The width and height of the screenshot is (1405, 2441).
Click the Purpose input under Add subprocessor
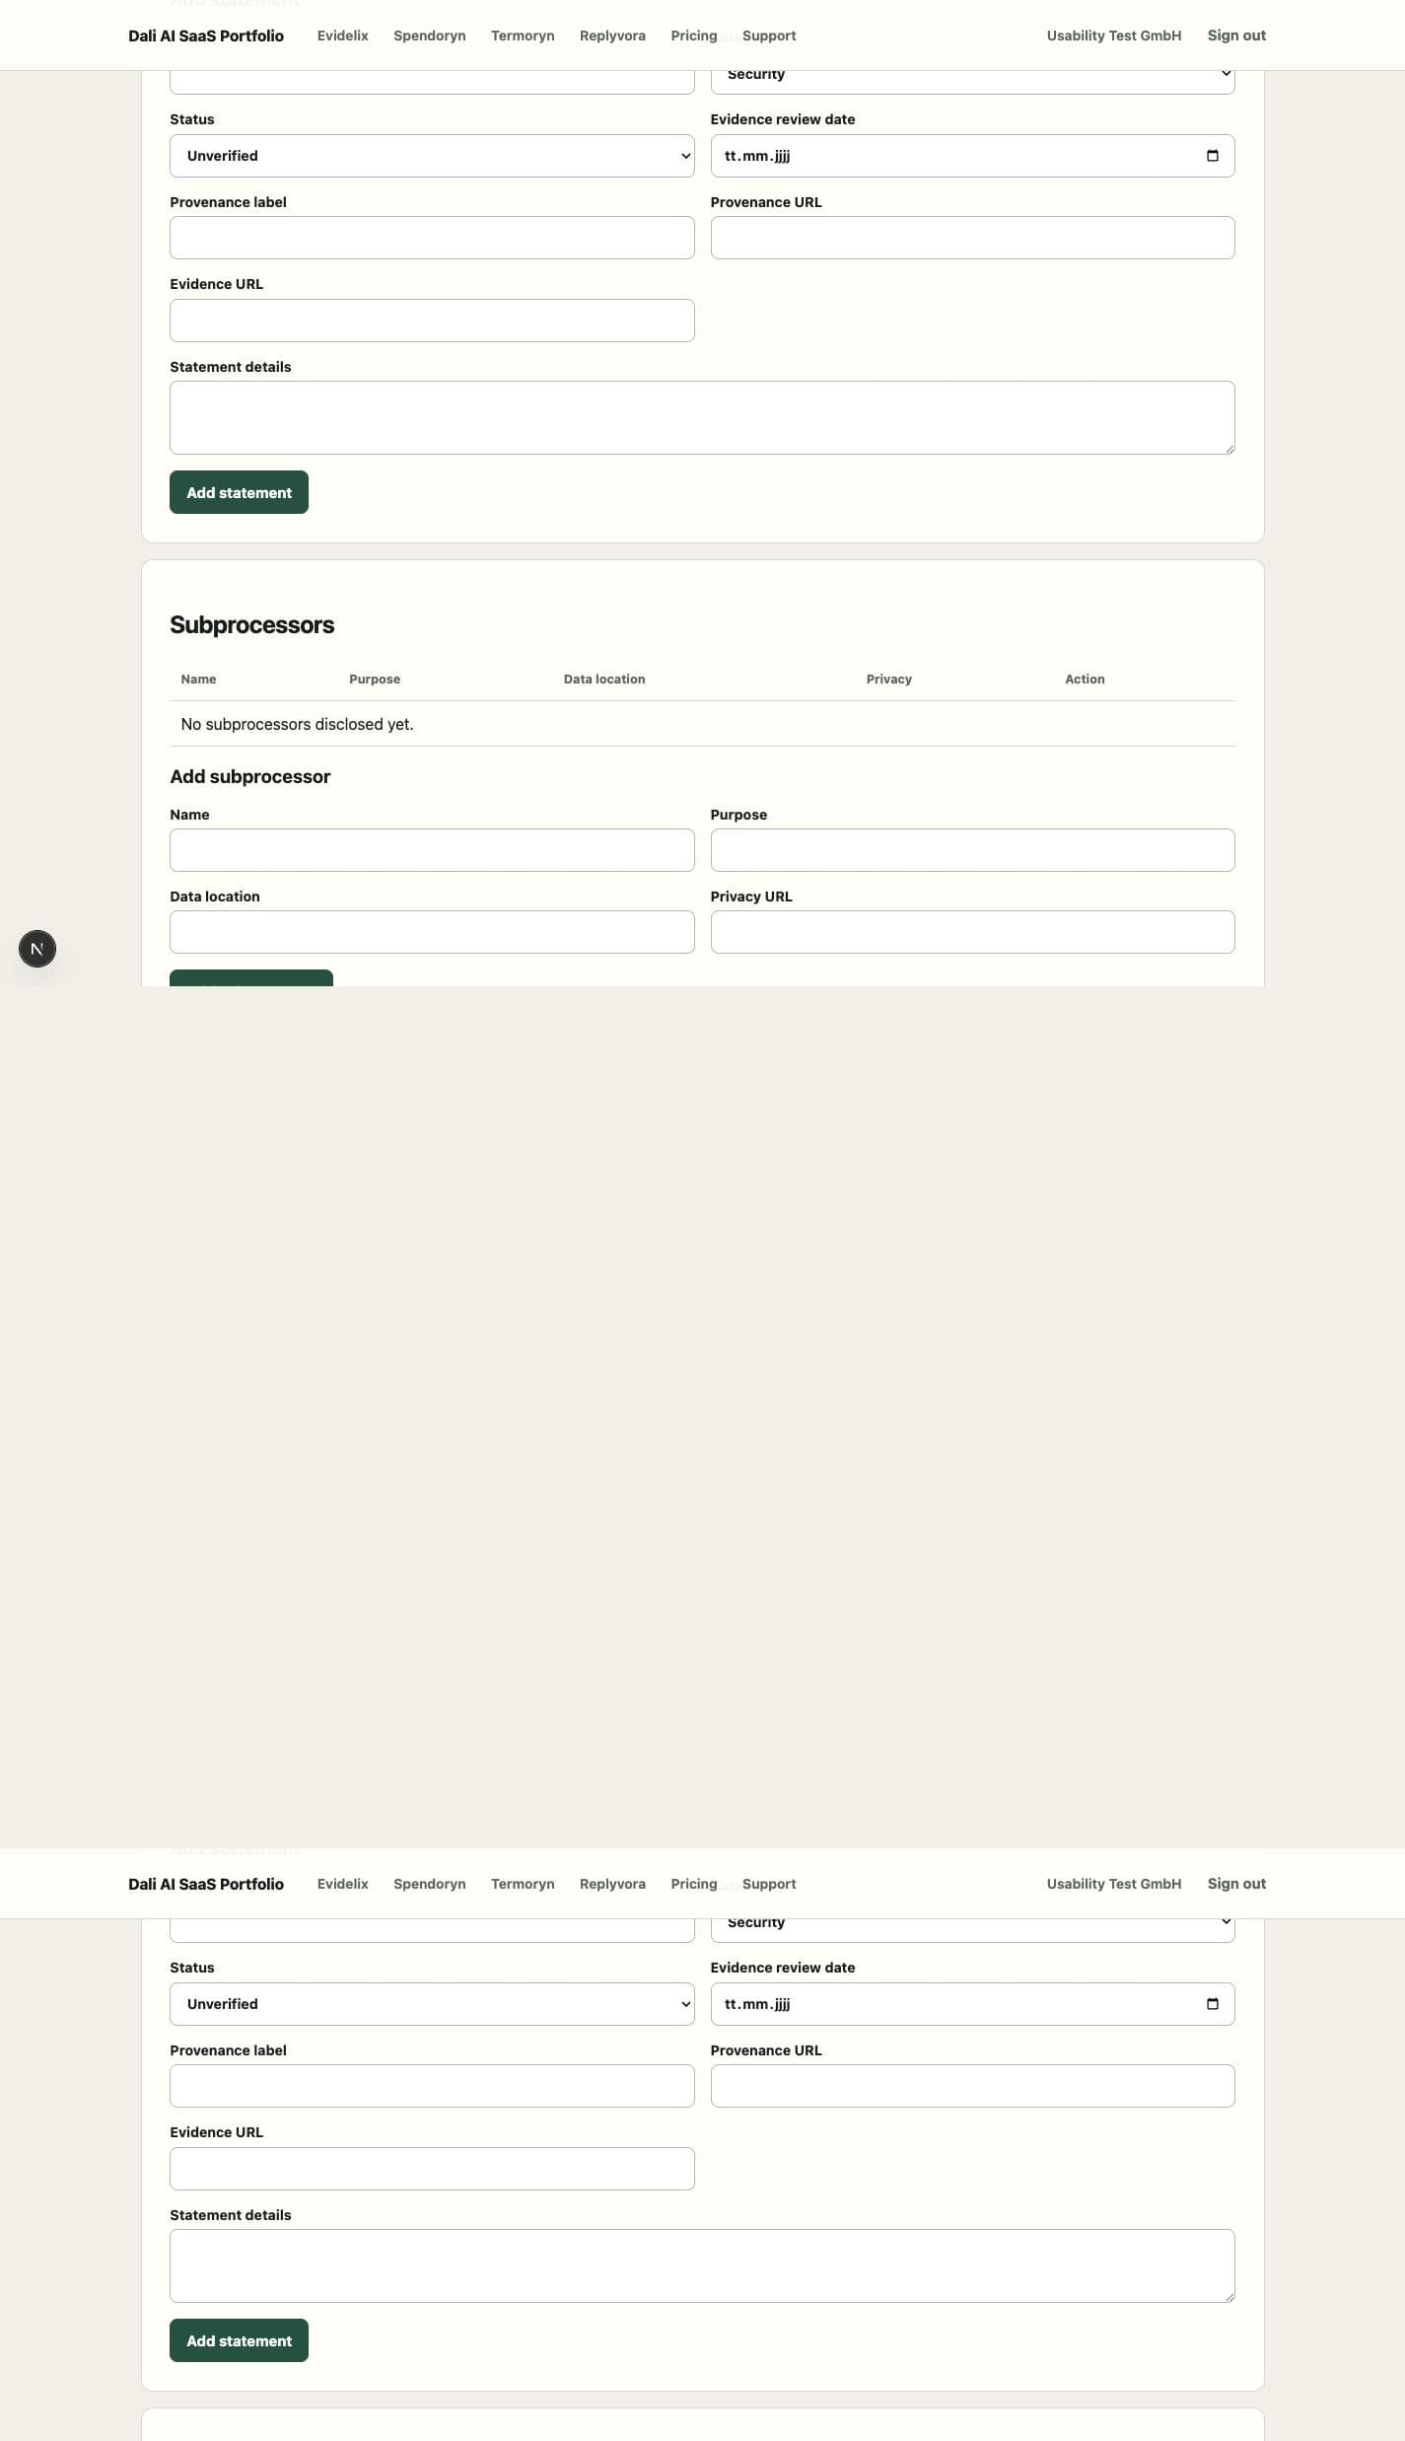(x=972, y=850)
